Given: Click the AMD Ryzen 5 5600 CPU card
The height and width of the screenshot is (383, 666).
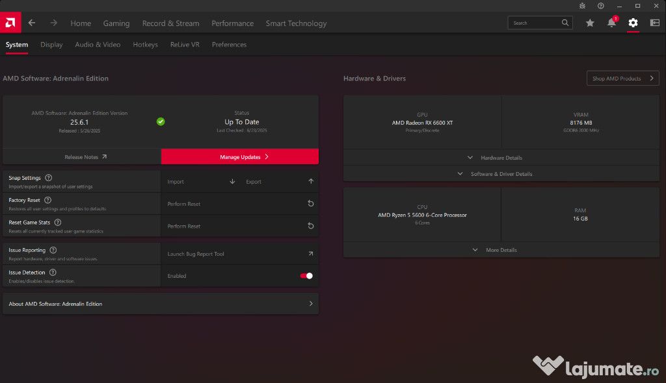Looking at the screenshot, I should (x=422, y=215).
